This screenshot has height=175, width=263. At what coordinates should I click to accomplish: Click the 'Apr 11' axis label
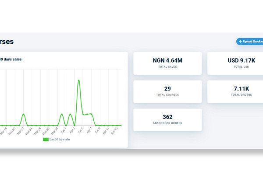(x=106, y=131)
